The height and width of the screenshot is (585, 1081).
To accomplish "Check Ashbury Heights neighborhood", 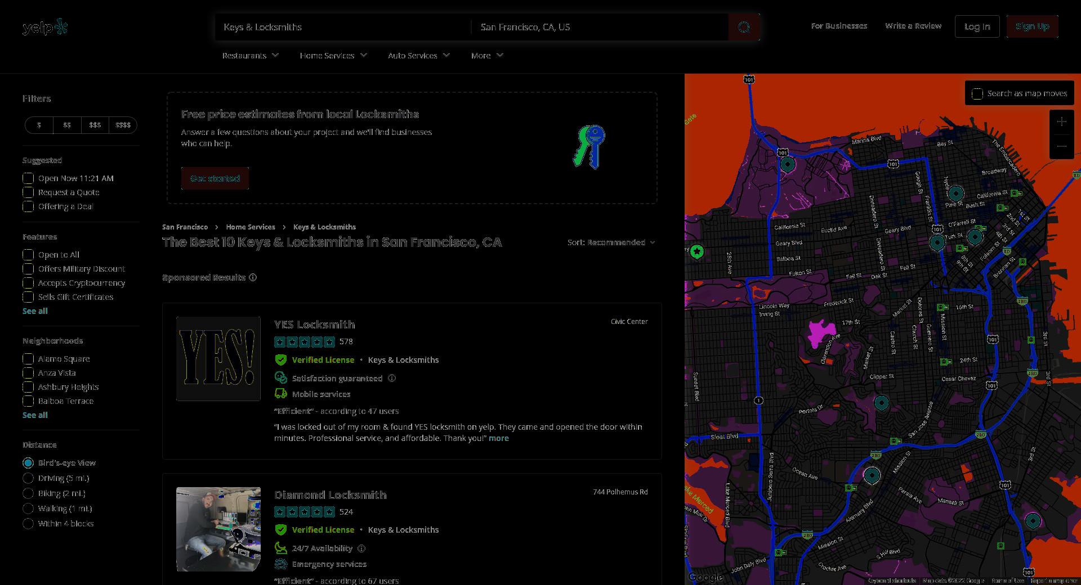I will (x=28, y=387).
